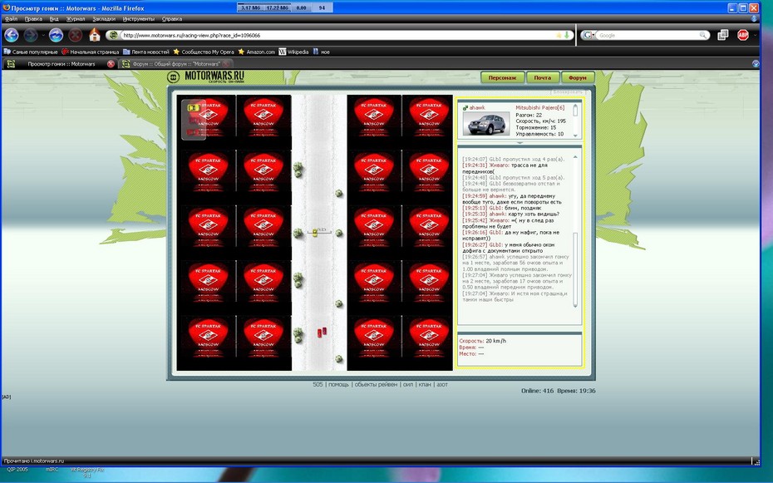Click the Stop loading icon
This screenshot has width=773, height=483.
tap(76, 35)
